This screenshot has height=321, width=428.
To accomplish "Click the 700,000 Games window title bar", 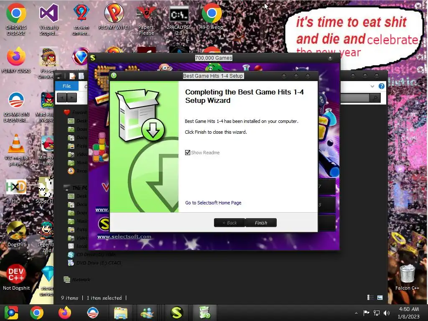I will 214,58.
